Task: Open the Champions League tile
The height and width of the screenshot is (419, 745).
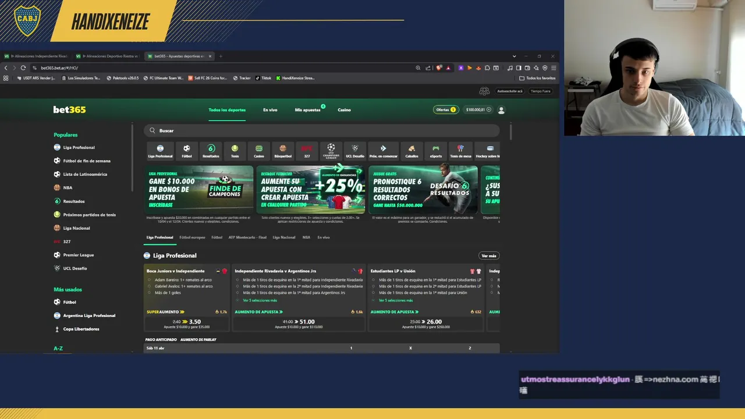Action: (x=331, y=151)
